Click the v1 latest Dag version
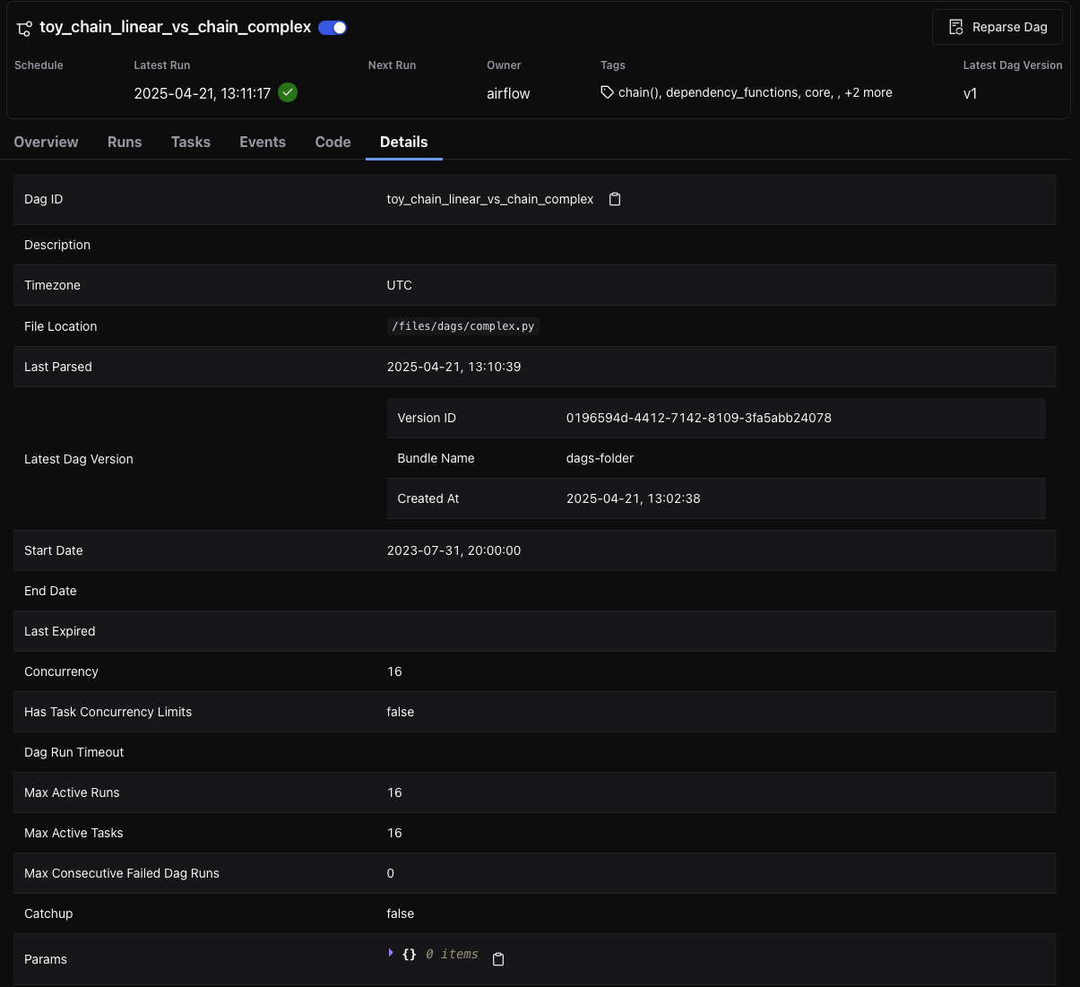Viewport: 1080px width, 987px height. click(x=970, y=93)
